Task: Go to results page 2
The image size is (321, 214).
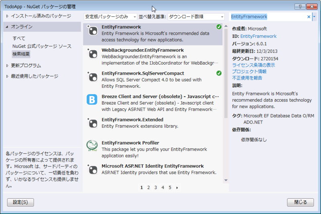Action: pyautogui.click(x=148, y=188)
